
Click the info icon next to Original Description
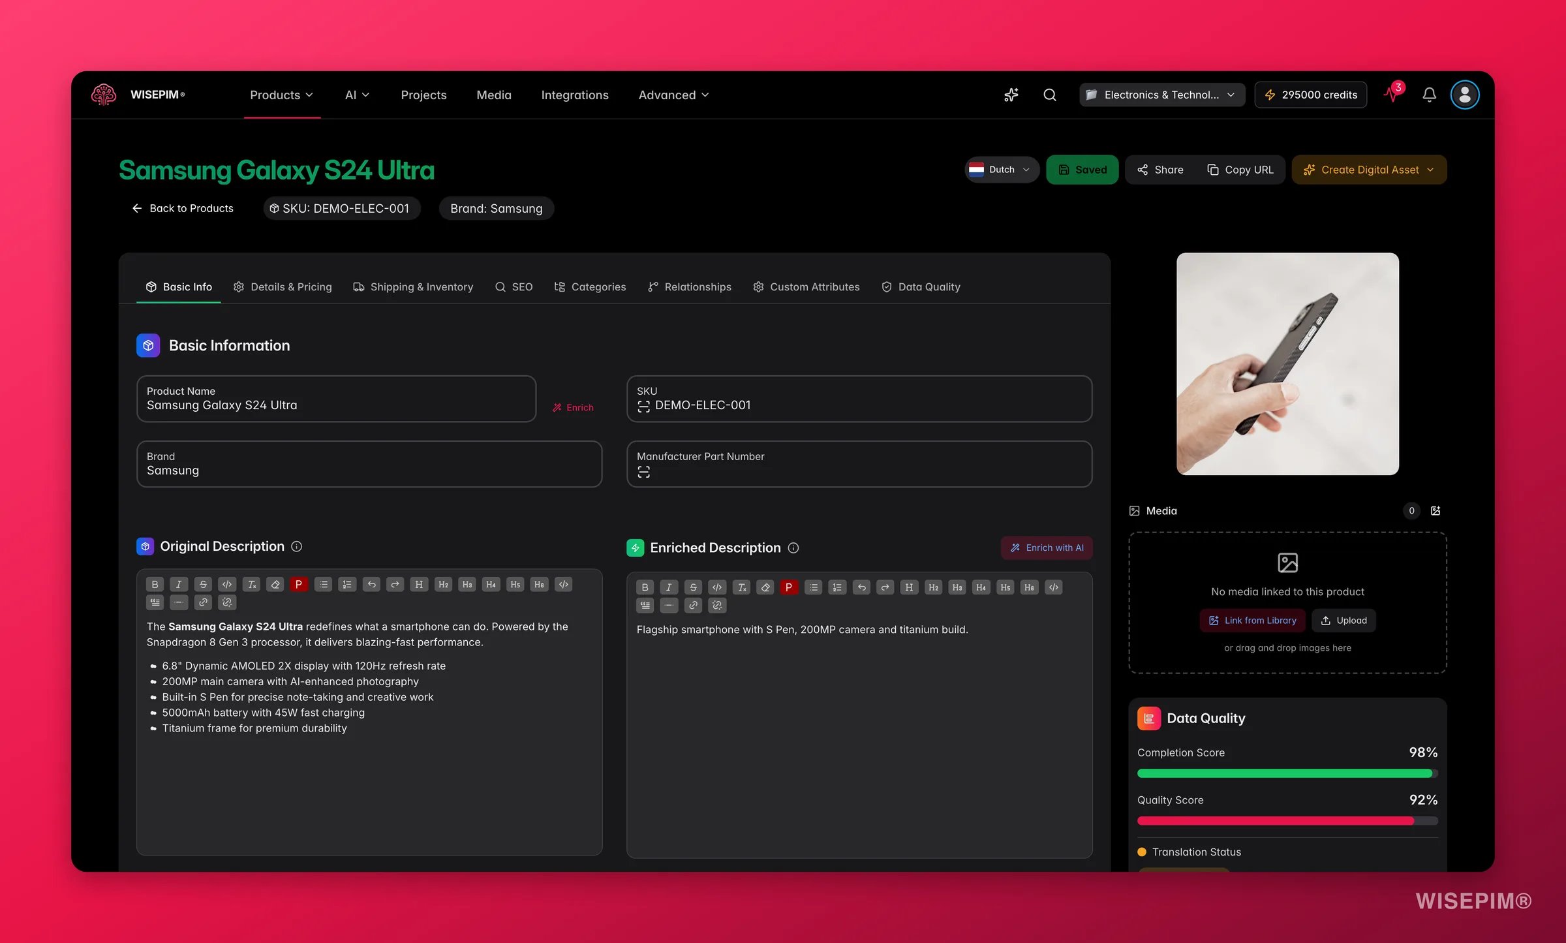[296, 546]
